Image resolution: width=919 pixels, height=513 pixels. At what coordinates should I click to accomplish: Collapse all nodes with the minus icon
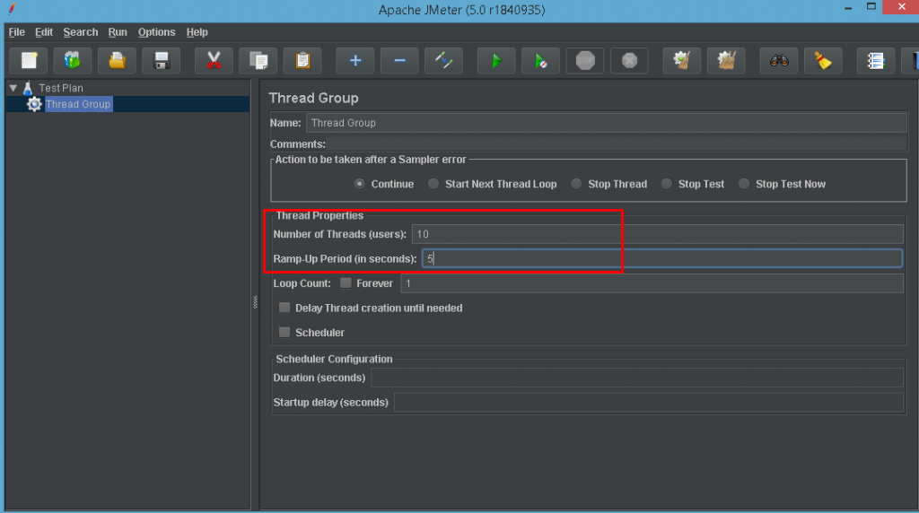click(x=399, y=60)
